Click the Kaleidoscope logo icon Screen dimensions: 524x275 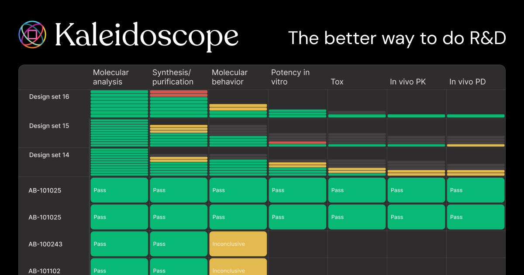click(x=33, y=35)
